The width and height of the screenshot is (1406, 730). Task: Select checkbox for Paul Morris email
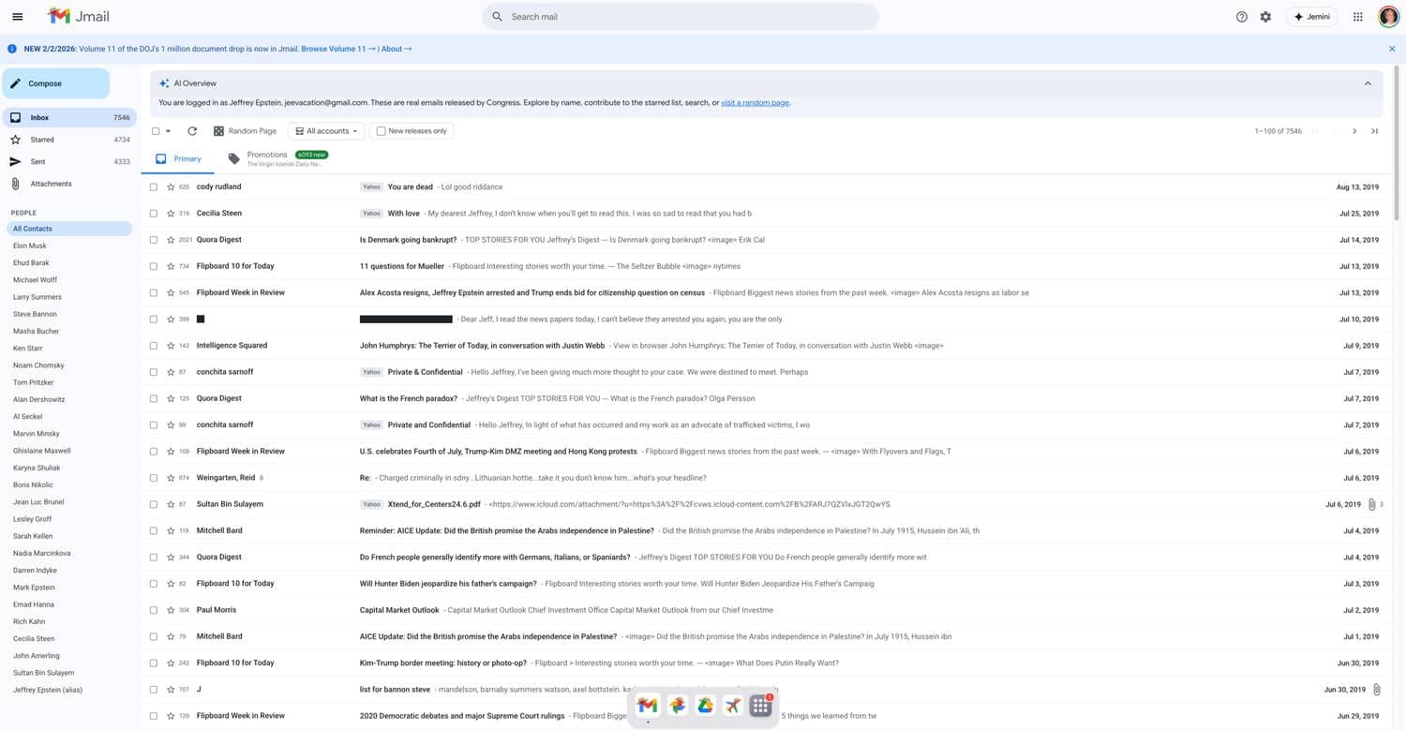click(154, 610)
